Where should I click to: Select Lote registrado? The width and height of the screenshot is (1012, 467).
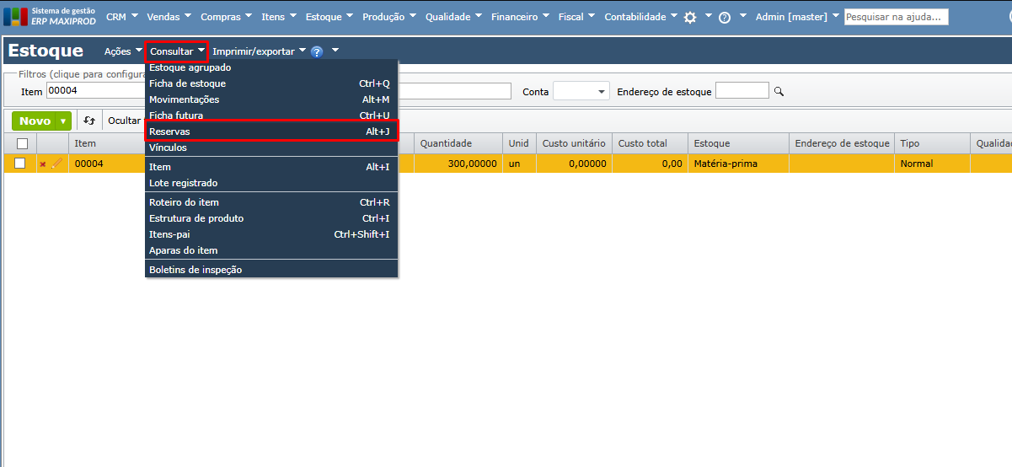(271, 183)
